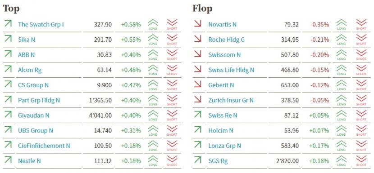Choose the SHORT icon for SGS Rg
The width and height of the screenshot is (374, 173).
coord(361,161)
